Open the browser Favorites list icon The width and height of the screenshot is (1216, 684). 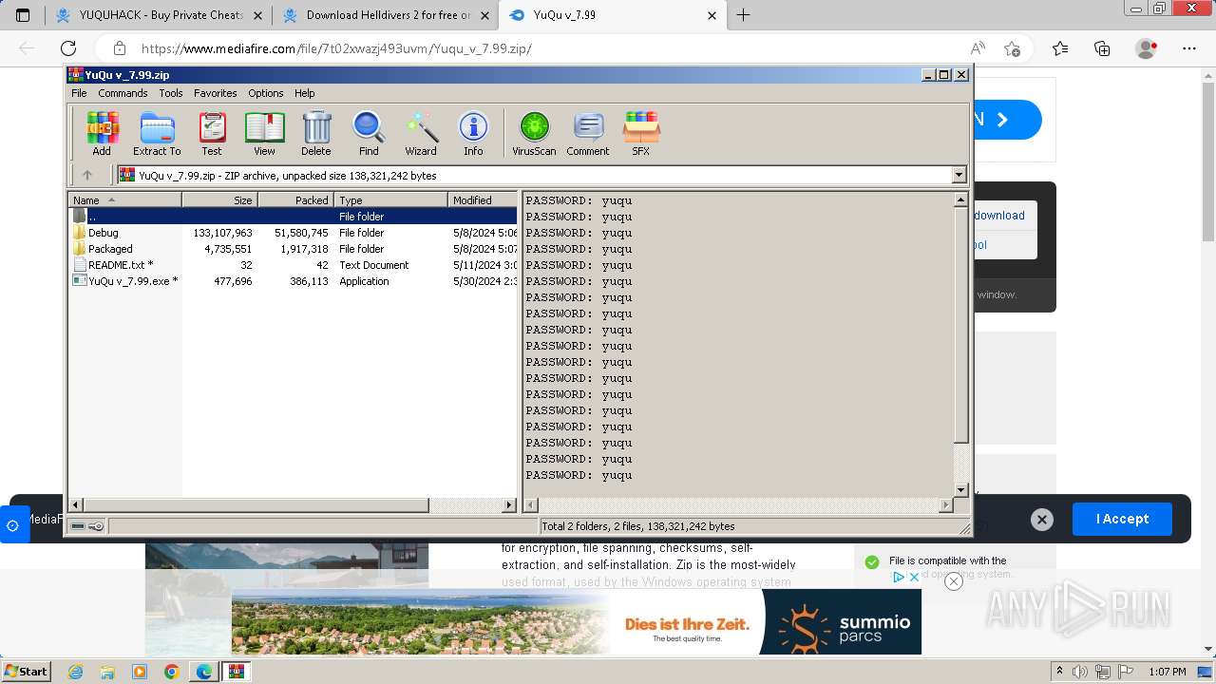pyautogui.click(x=1060, y=48)
